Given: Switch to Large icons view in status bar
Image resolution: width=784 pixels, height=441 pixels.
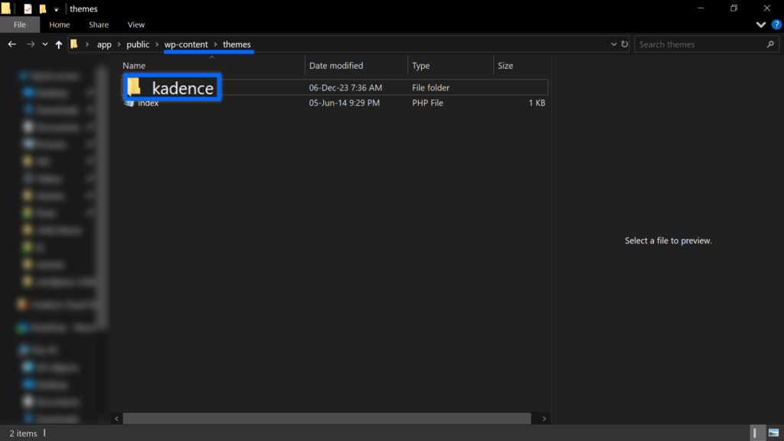Looking at the screenshot, I should coord(773,433).
